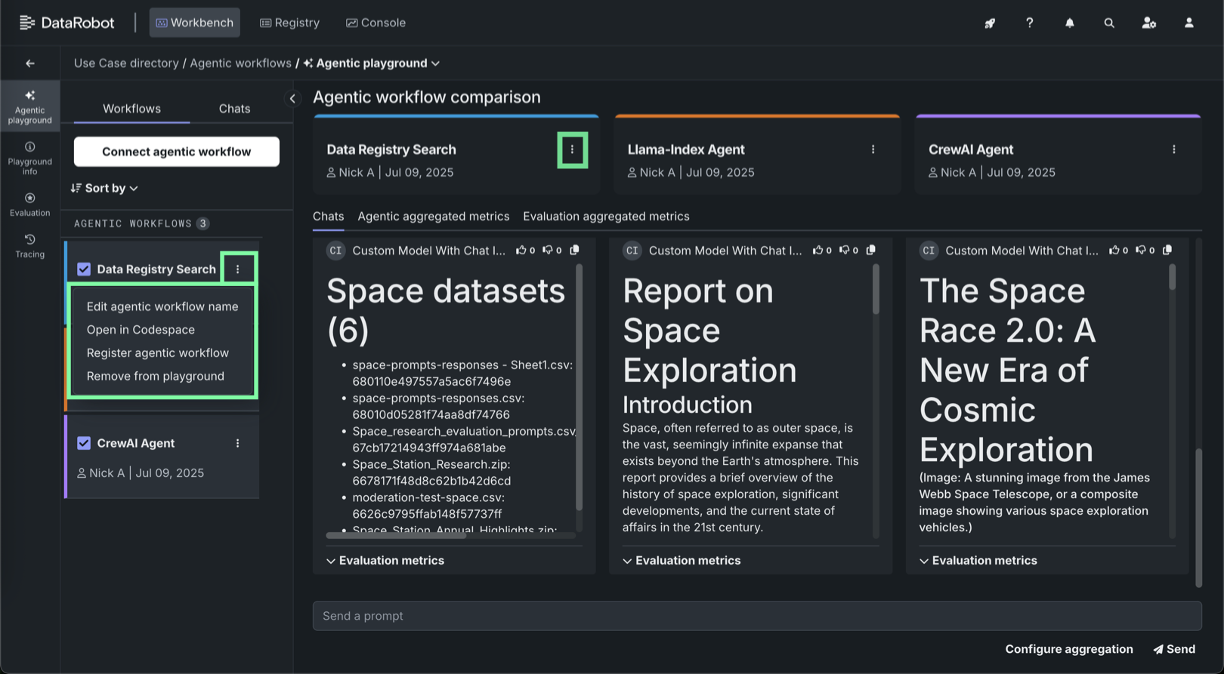Thumbs up the Data Registry Search response
This screenshot has width=1224, height=674.
(x=521, y=250)
